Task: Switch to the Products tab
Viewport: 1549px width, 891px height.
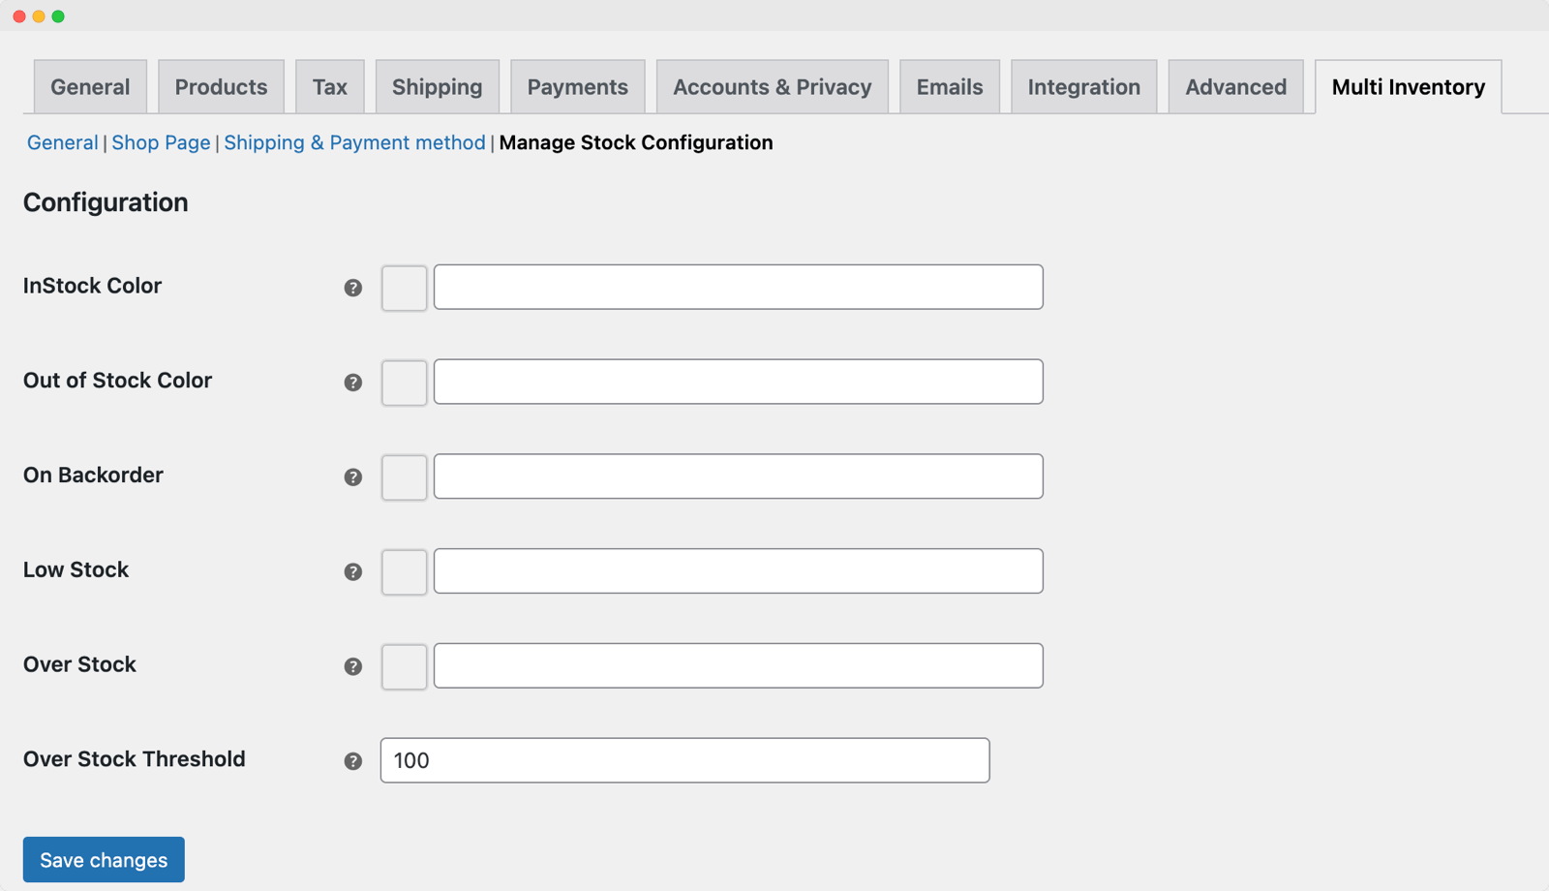Action: tap(221, 86)
